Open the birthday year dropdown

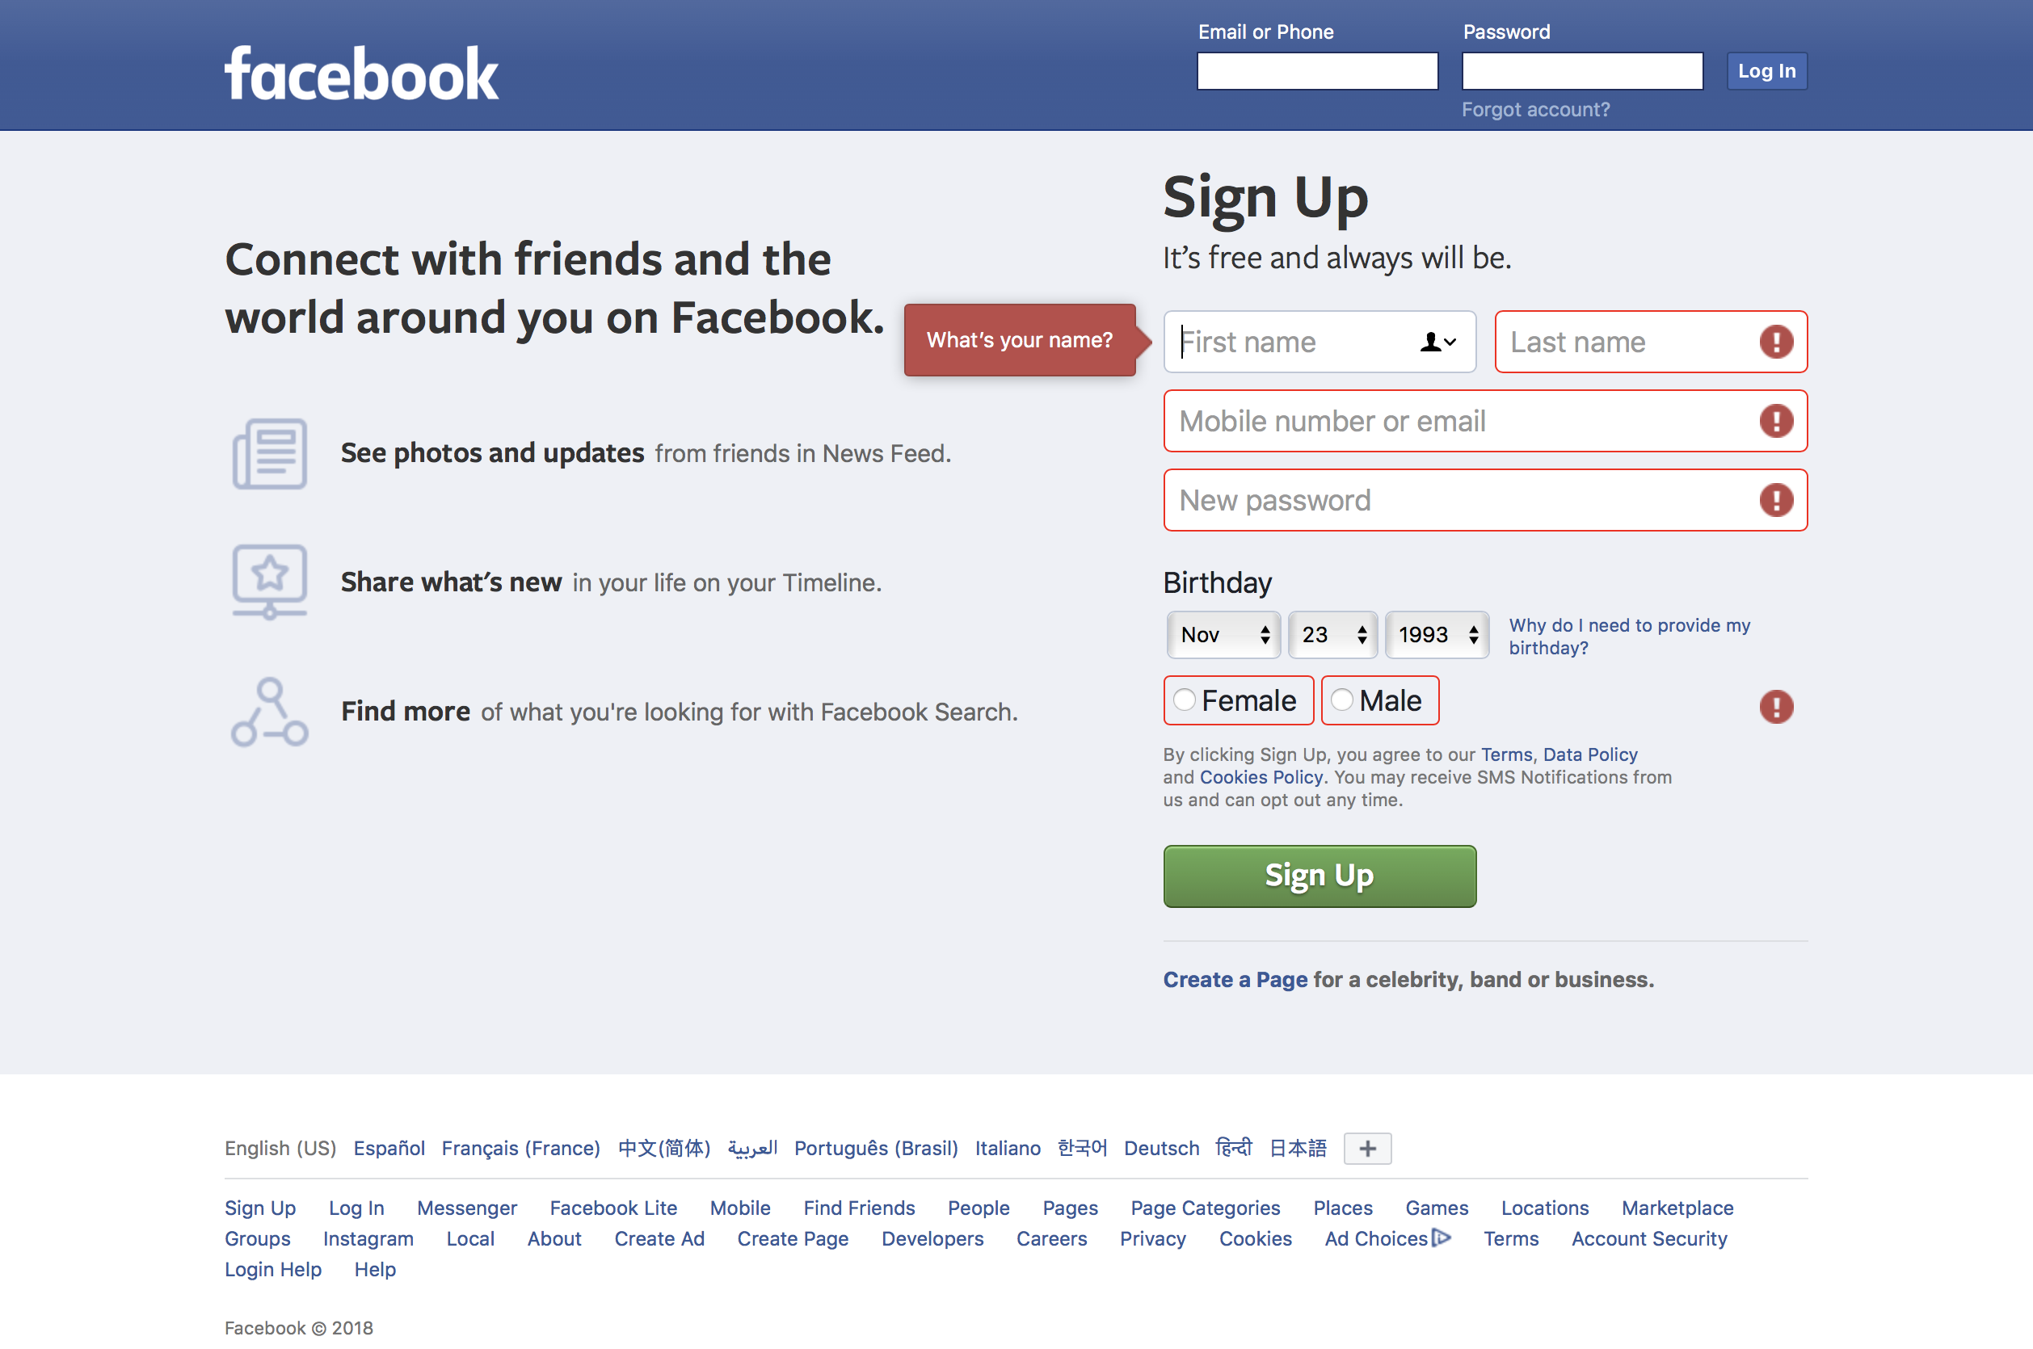pyautogui.click(x=1437, y=635)
